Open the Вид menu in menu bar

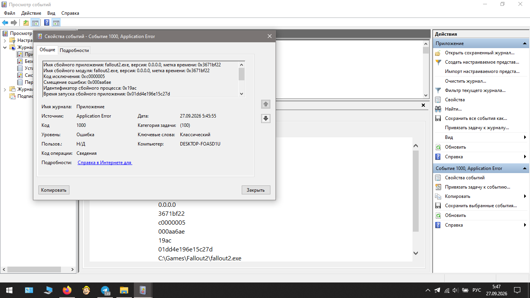coord(51,13)
